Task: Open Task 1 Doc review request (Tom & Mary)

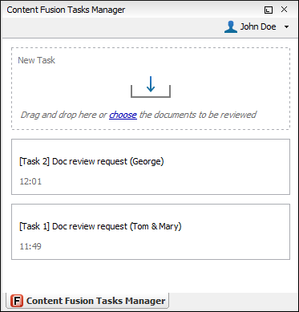Action: (100, 226)
